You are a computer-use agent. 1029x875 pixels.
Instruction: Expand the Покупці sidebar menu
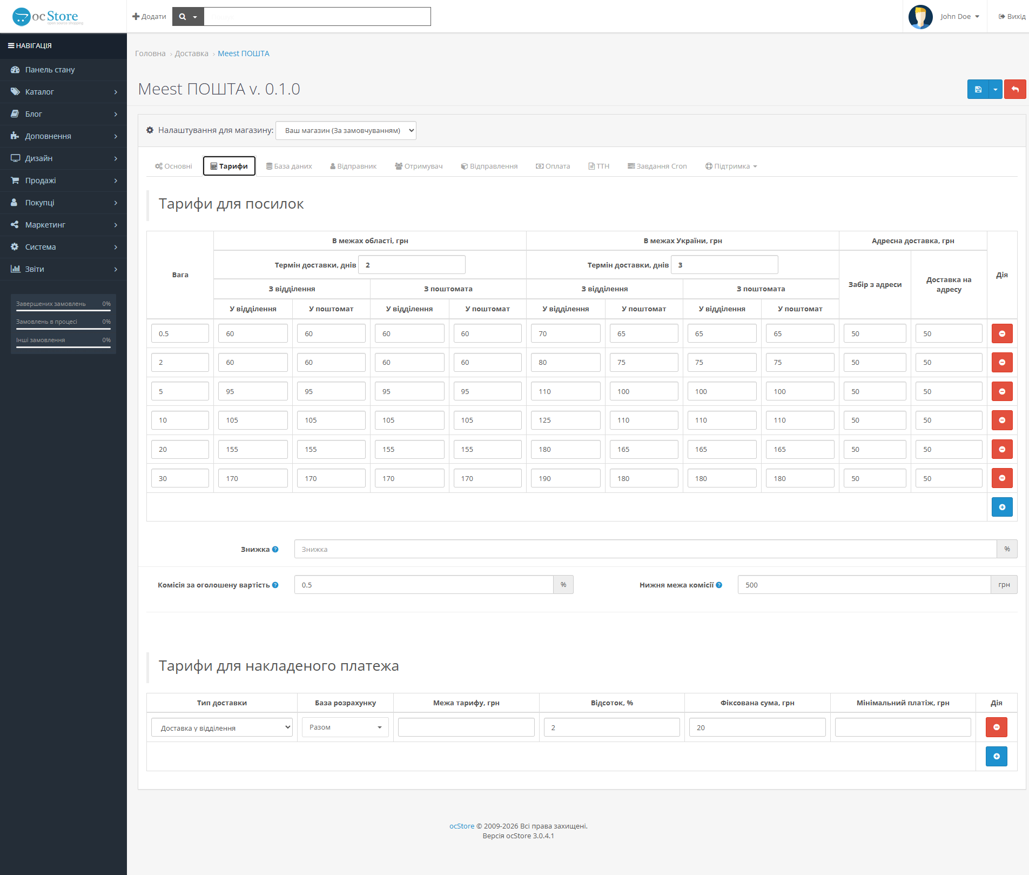pos(63,203)
